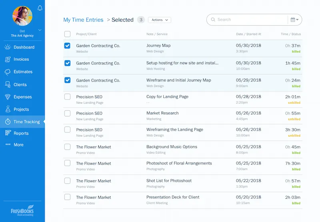Open the Actions dropdown

pyautogui.click(x=159, y=20)
